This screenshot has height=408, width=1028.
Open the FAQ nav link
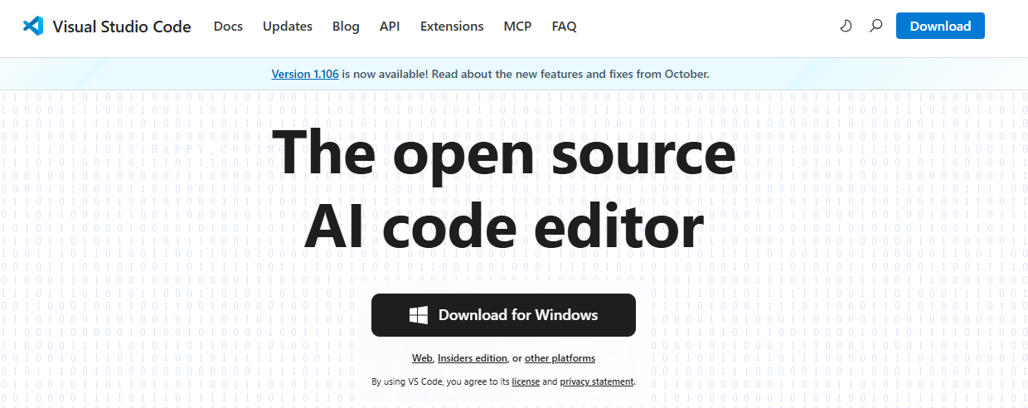click(x=564, y=26)
